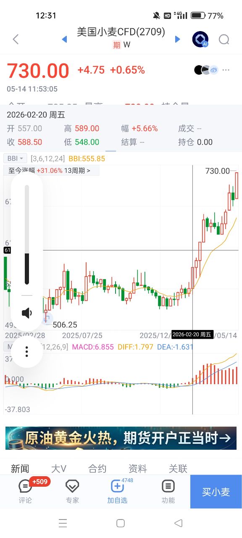242x538 pixels.
Task: Open the AI assistant icon
Action: [200, 40]
